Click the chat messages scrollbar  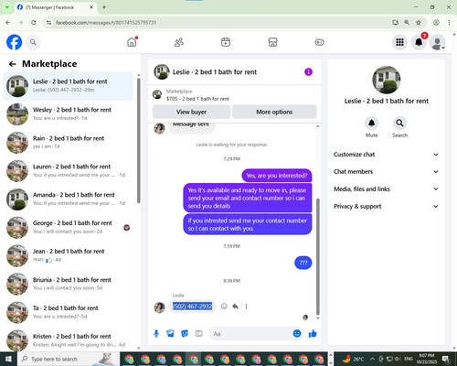(318, 256)
